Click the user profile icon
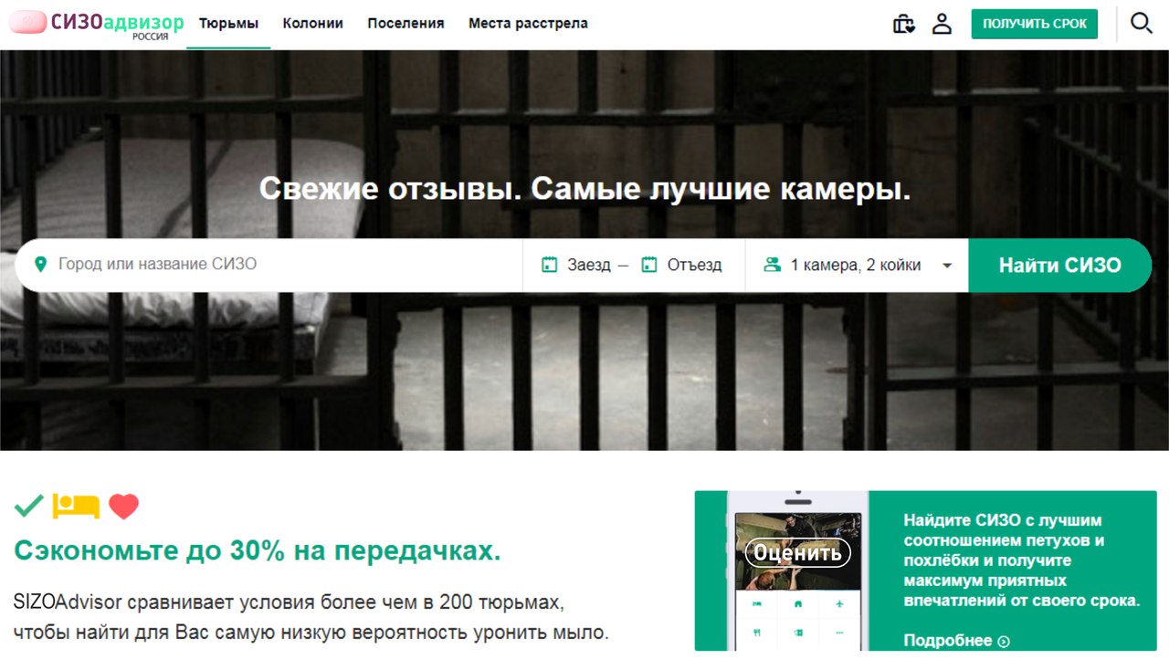Image resolution: width=1169 pixels, height=670 pixels. [x=942, y=24]
